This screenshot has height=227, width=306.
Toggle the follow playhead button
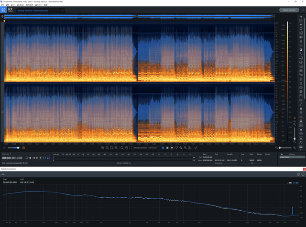48,158
